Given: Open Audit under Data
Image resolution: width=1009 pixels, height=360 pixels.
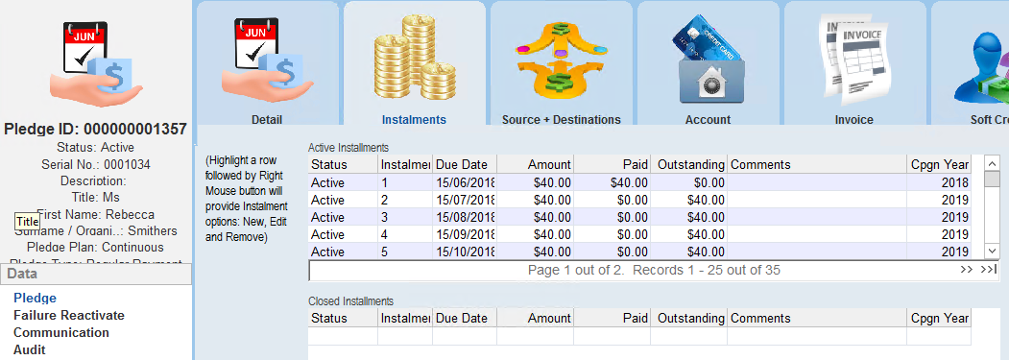Looking at the screenshot, I should (x=30, y=350).
